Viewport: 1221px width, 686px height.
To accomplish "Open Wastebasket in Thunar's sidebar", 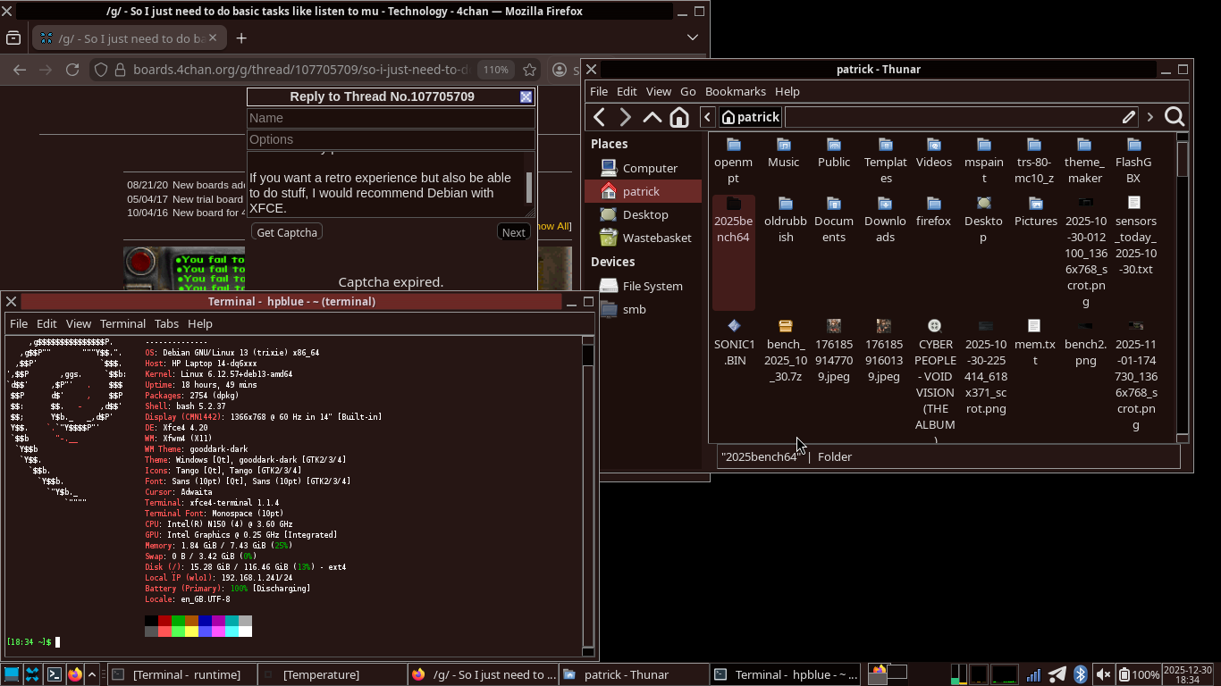I will click(643, 238).
